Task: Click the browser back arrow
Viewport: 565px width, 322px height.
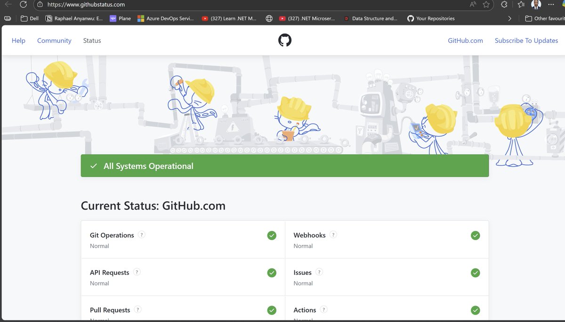Action: point(8,5)
